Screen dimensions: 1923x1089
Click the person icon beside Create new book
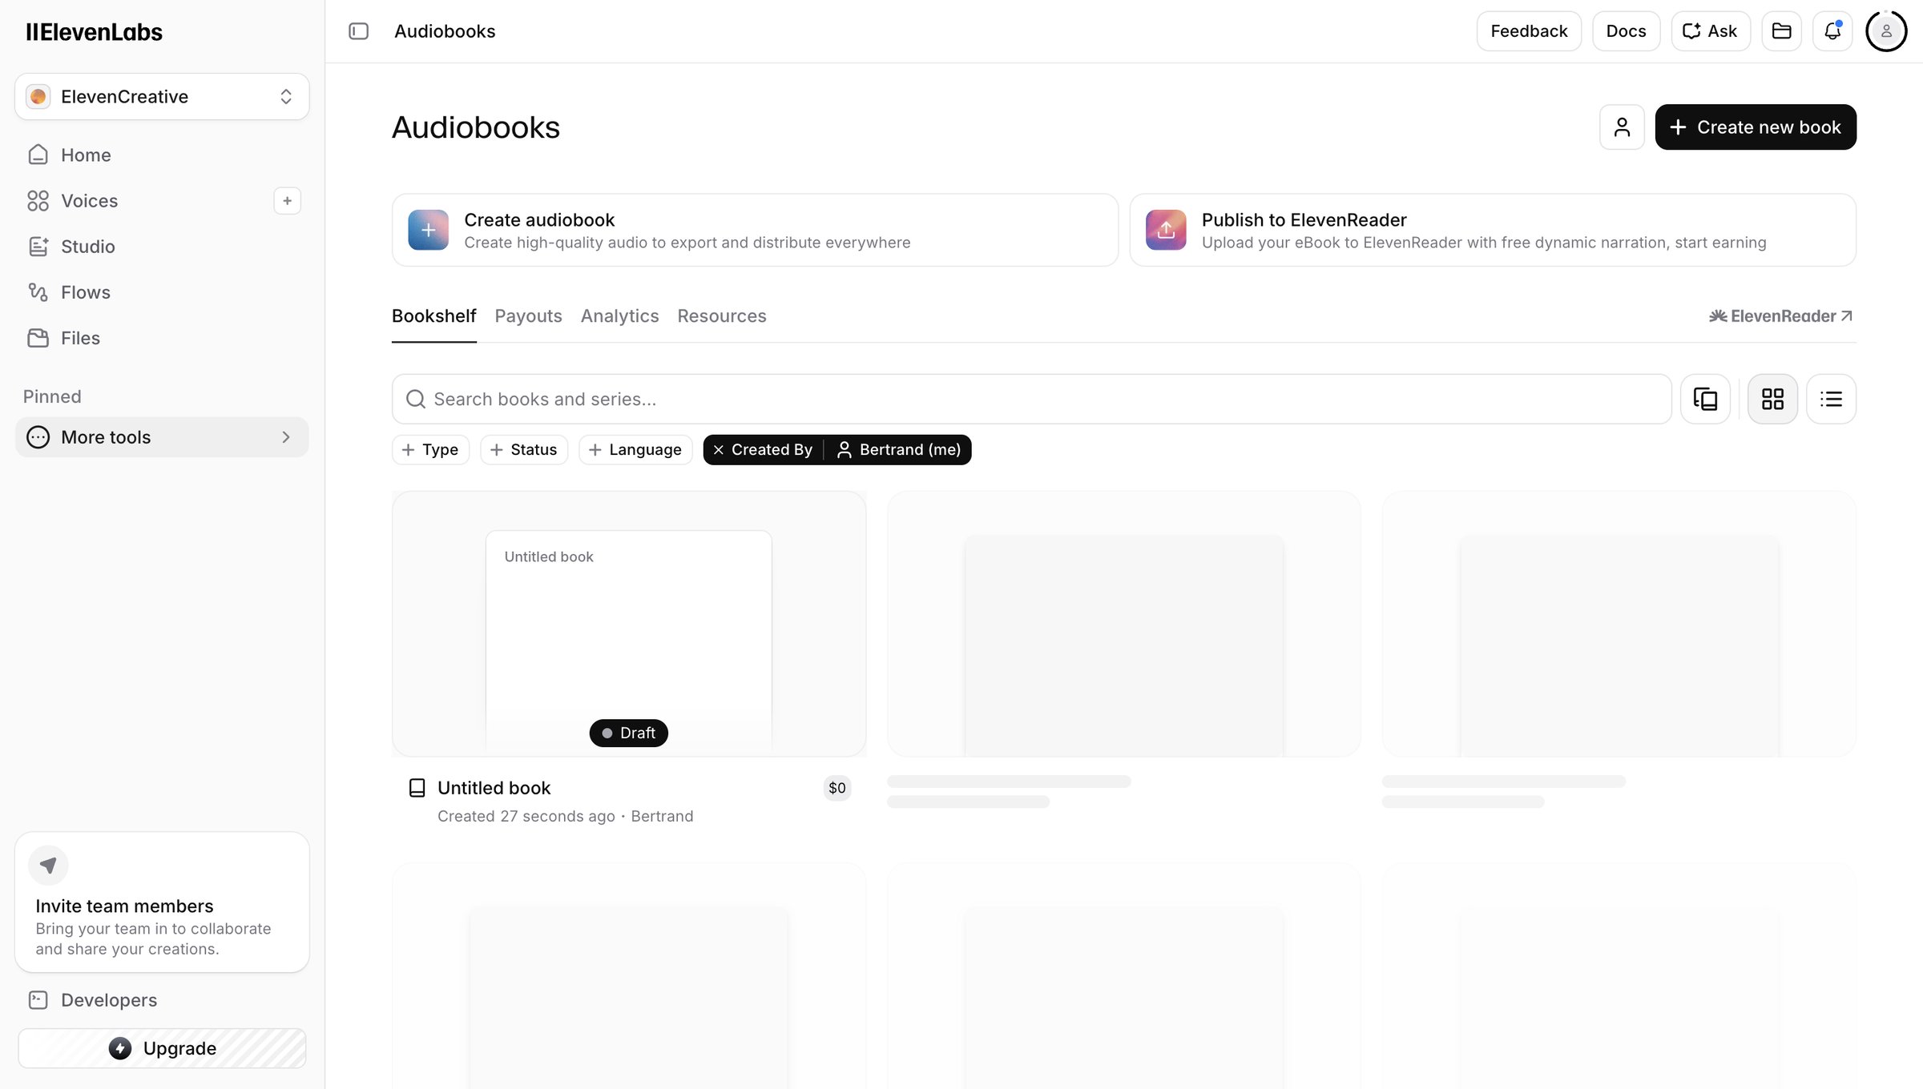pos(1622,127)
